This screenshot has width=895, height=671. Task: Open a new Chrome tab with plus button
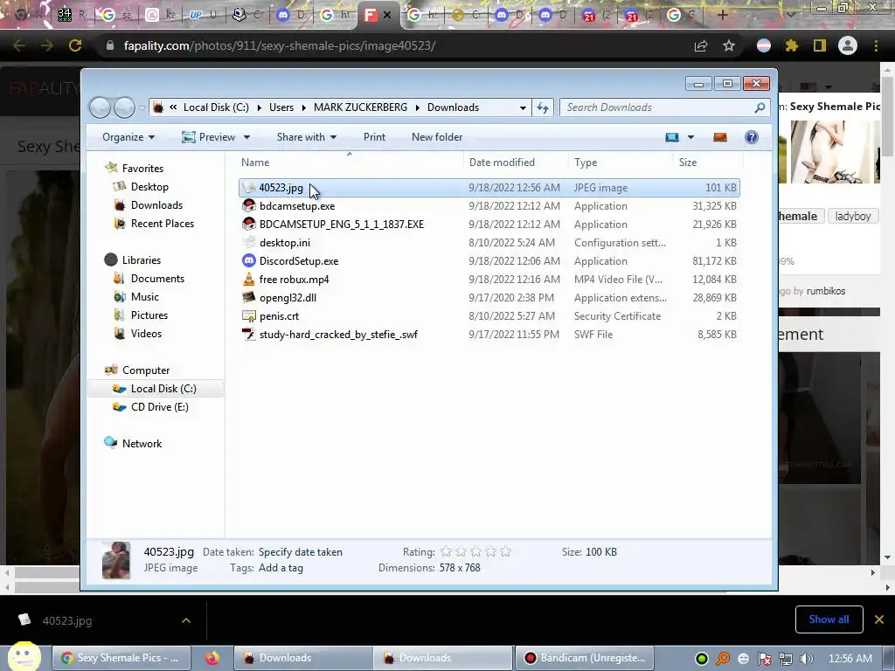coord(723,15)
